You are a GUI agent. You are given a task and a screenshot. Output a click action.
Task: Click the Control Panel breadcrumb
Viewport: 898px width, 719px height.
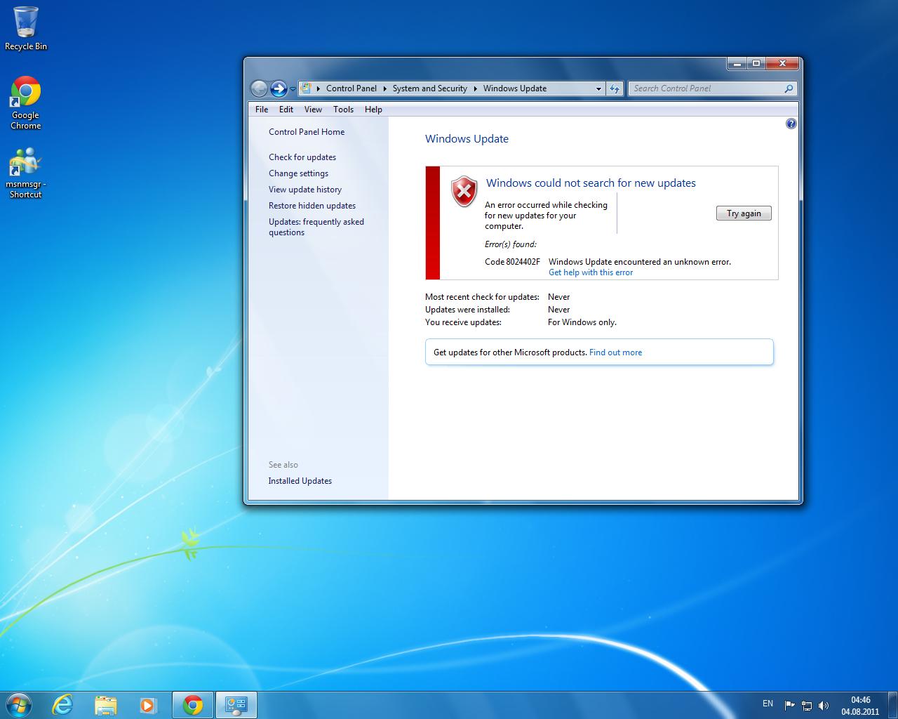[351, 88]
